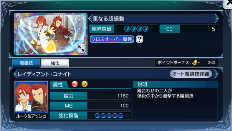Screen dimensions: 232x131
Task: Close the detail window with X
Action: click(228, 4)
